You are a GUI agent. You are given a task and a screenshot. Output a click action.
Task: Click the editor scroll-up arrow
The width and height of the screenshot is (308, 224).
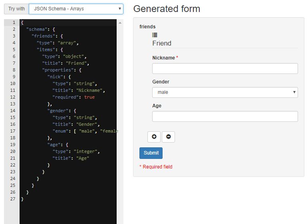click(x=120, y=23)
